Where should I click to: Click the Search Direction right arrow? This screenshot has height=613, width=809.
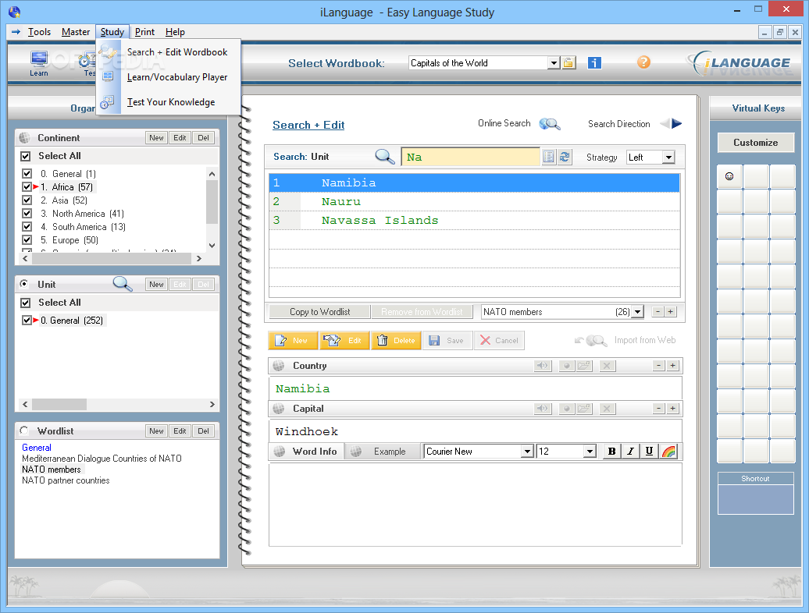click(677, 124)
